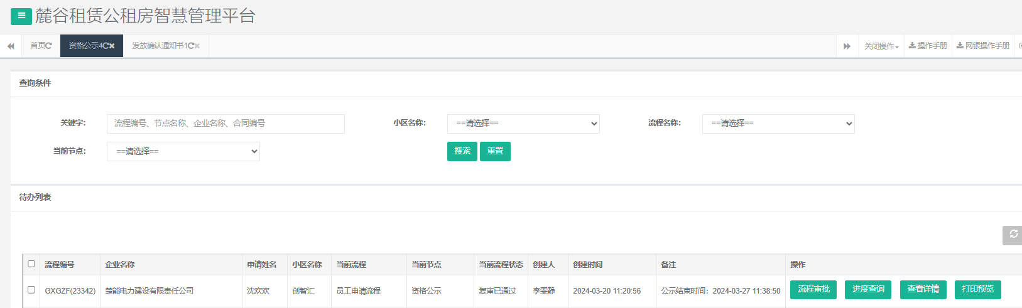Screen dimensions: 1022x308
Task: Check the row checkbox for GXGZF(23342)
Action: [31, 290]
